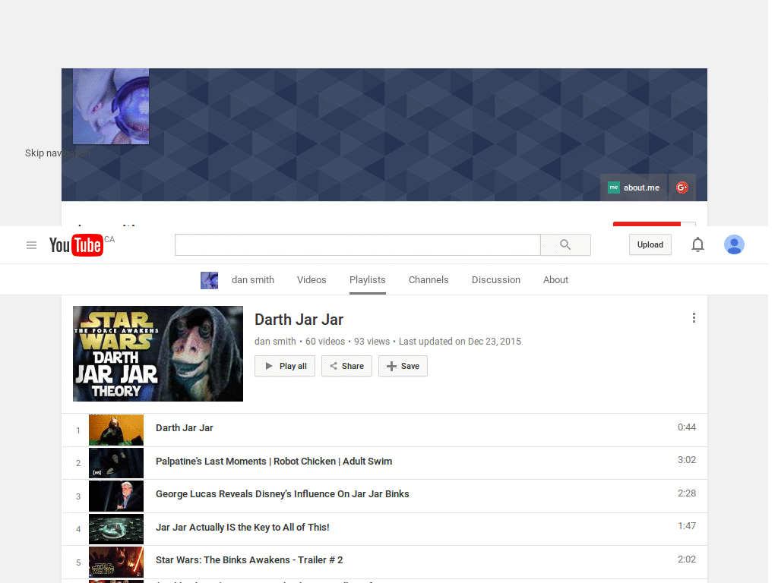Click the Darth Jar Jar playlist title
Image resolution: width=778 pixels, height=583 pixels.
click(x=299, y=320)
